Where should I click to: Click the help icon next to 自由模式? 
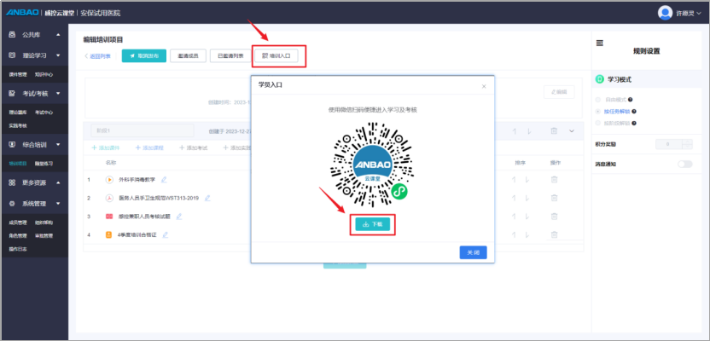[631, 100]
